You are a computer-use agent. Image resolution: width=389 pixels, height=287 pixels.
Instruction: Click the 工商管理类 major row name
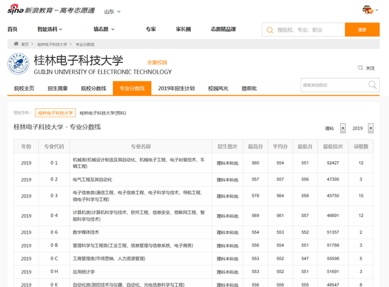click(109, 259)
